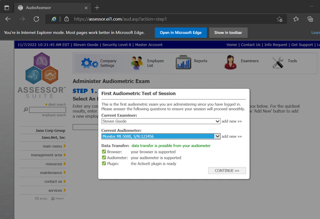The height and width of the screenshot is (219, 320).
Task: Toggle the Browser supported checkbox
Action: click(104, 151)
